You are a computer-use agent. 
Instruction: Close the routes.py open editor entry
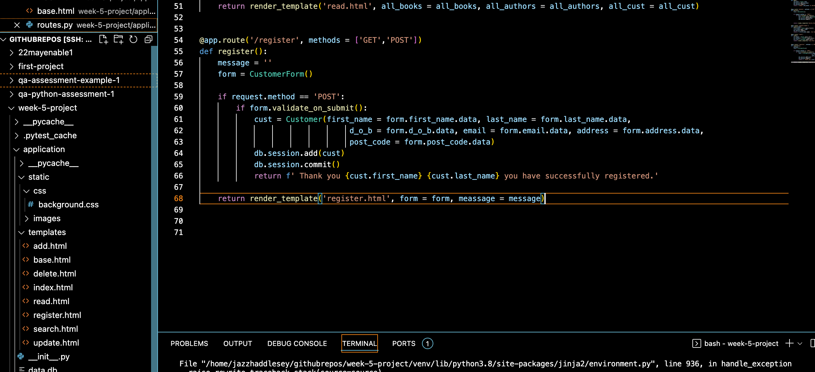click(x=17, y=25)
